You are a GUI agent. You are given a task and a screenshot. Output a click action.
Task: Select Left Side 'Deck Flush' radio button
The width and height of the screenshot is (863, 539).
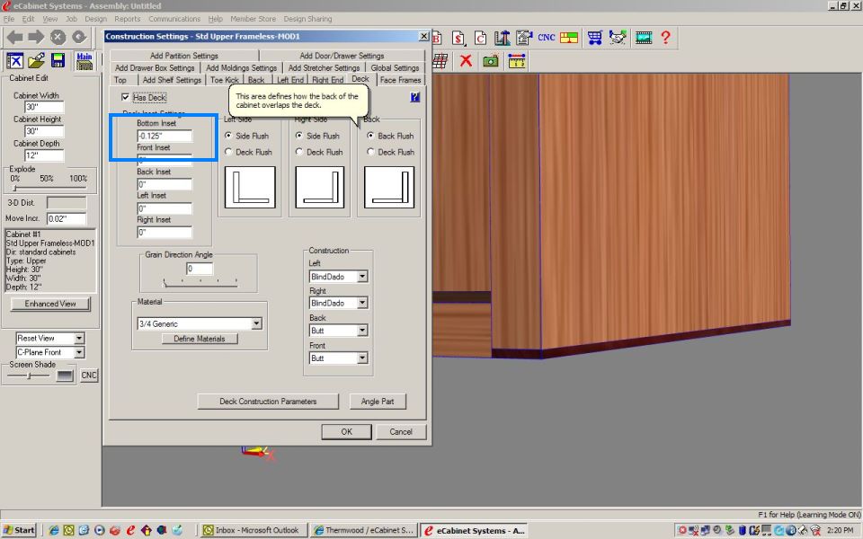pos(227,152)
